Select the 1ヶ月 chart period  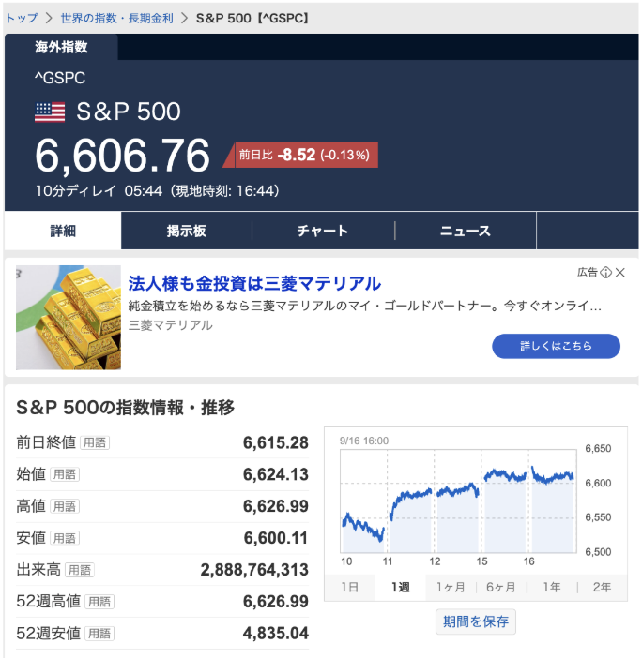coord(451,588)
